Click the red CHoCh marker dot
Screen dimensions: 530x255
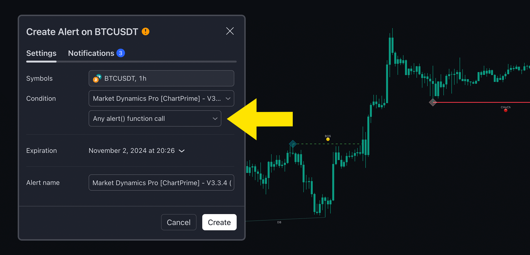(506, 110)
